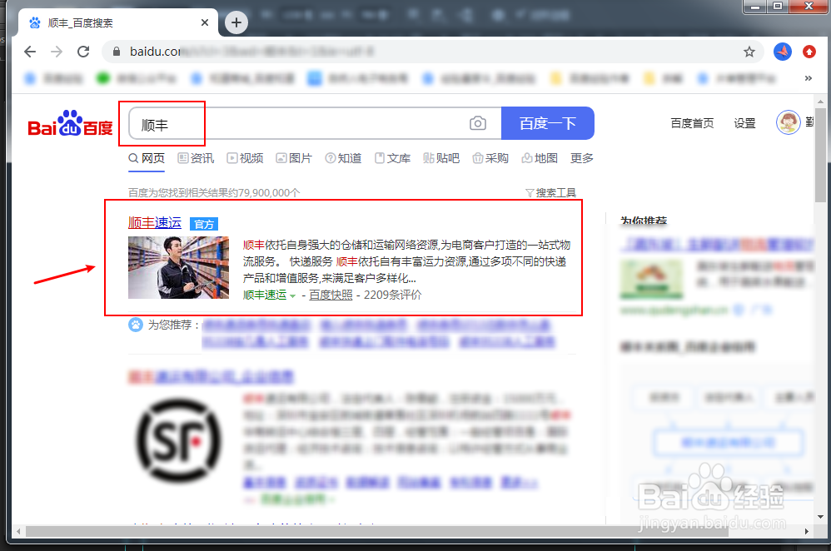Open the user avatar profile
This screenshot has height=551, width=831.
788,122
